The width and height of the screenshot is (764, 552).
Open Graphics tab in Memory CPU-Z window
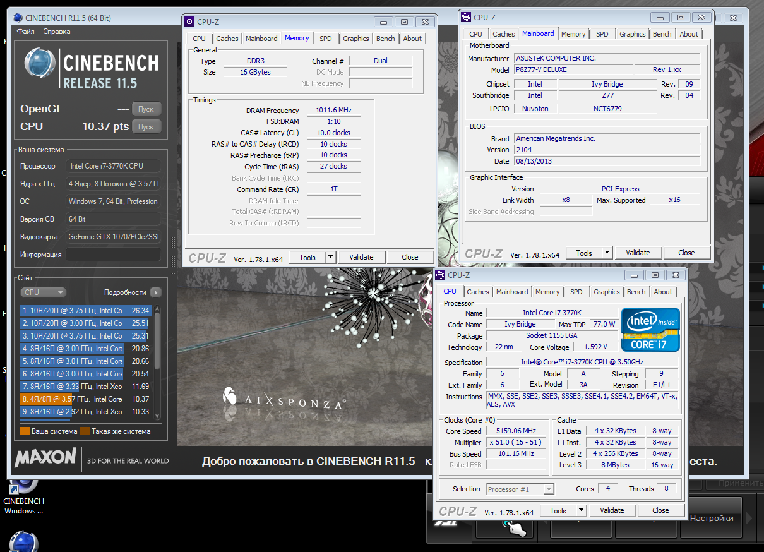(x=356, y=39)
